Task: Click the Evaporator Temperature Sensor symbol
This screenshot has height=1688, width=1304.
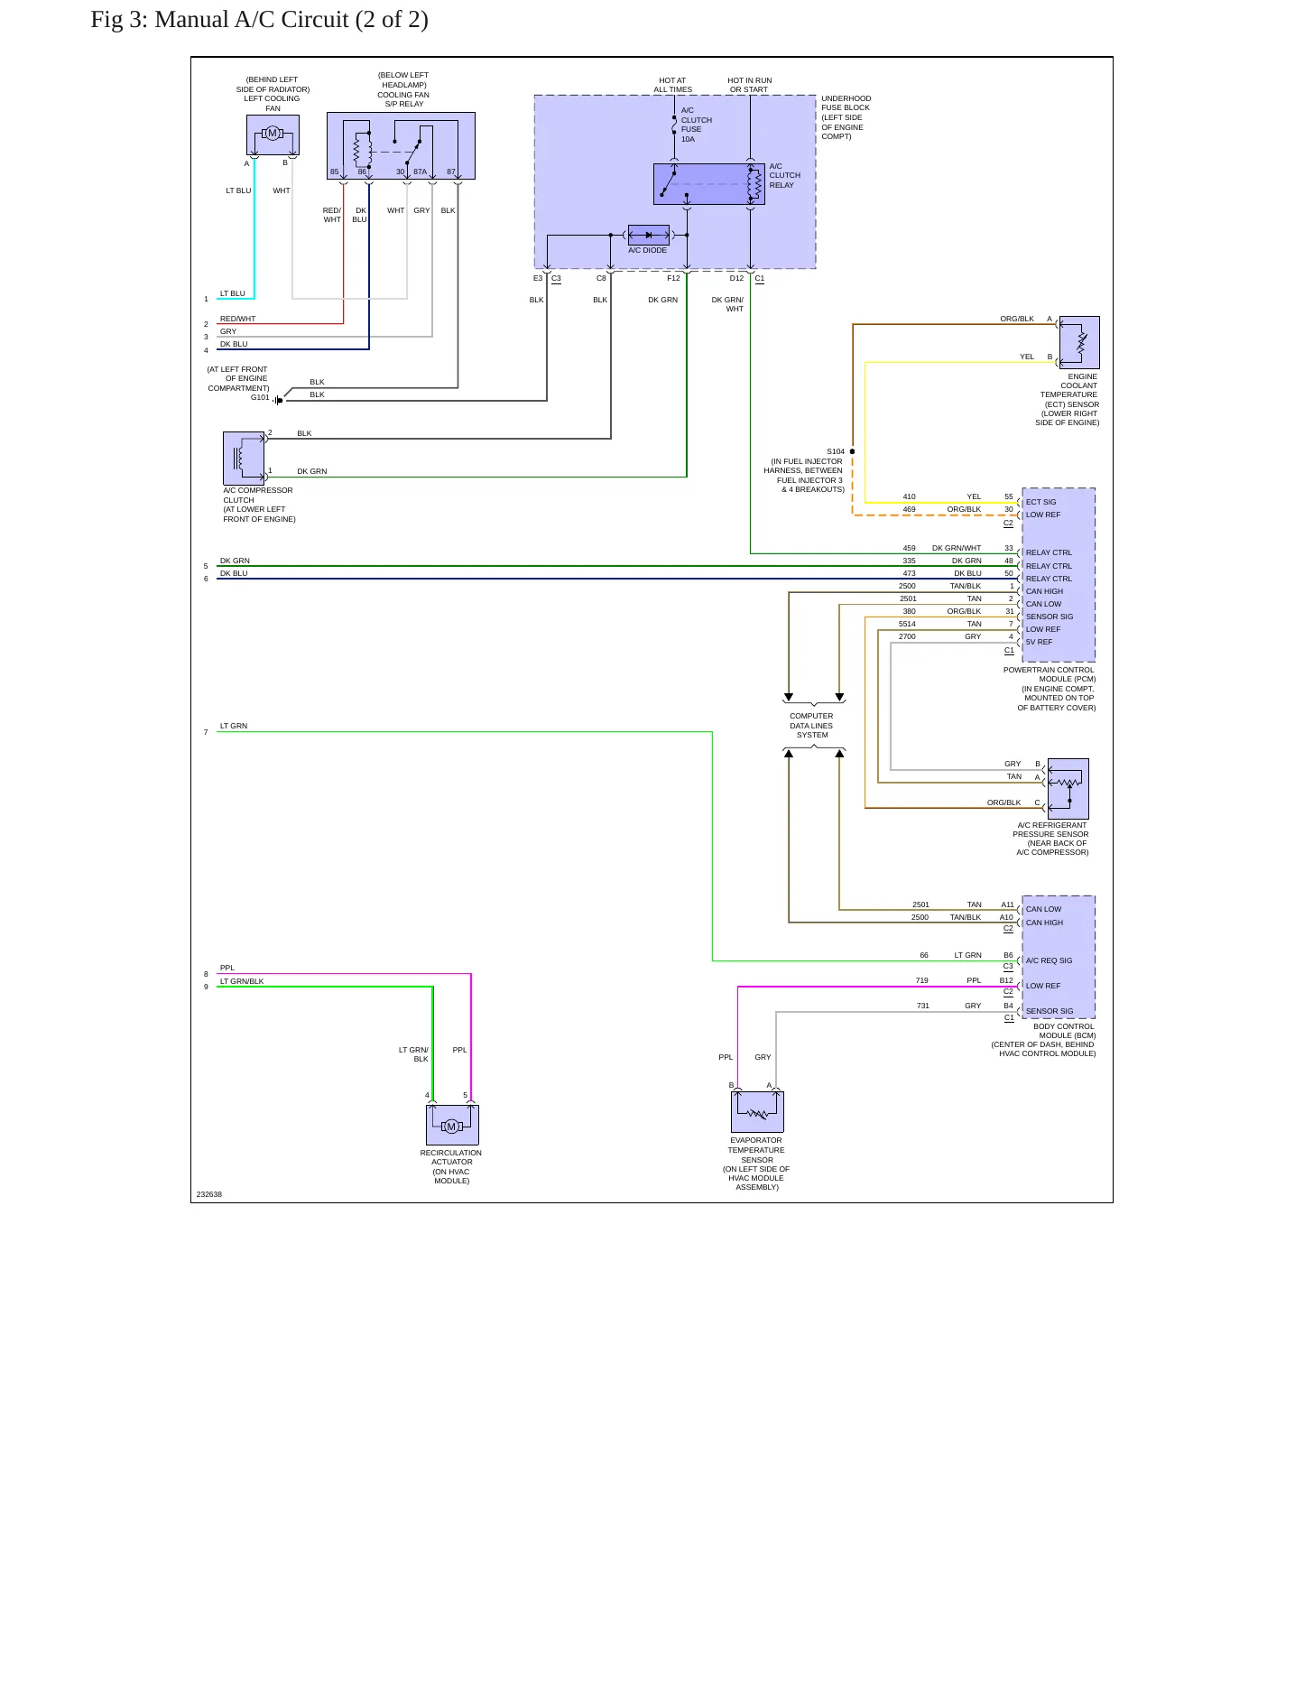Action: (757, 1112)
